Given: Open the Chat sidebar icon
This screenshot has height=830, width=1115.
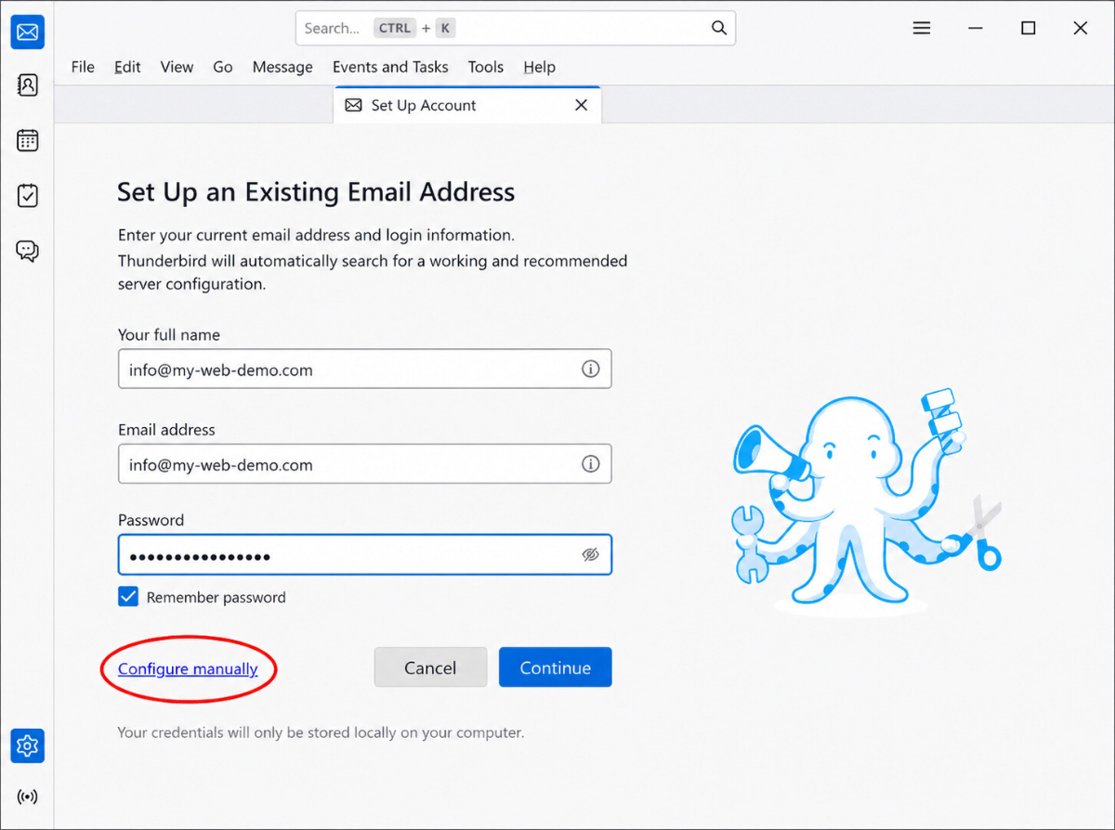Looking at the screenshot, I should click(28, 251).
